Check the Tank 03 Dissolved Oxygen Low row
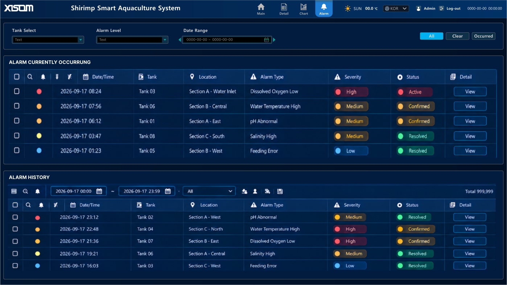Viewport: 507px width, 285px height. tap(17, 91)
